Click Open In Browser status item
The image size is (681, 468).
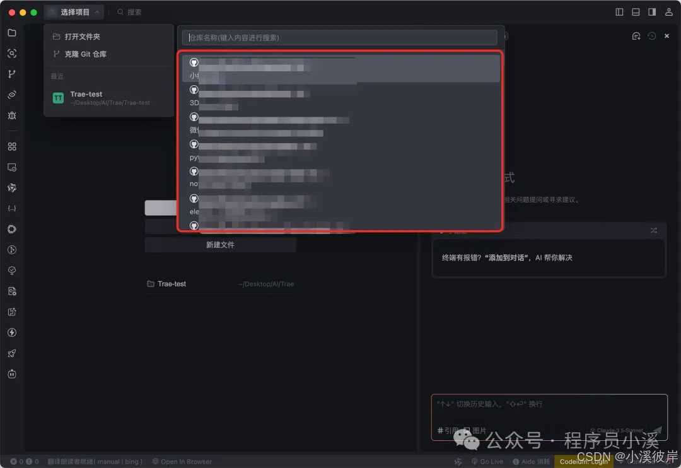(x=182, y=462)
